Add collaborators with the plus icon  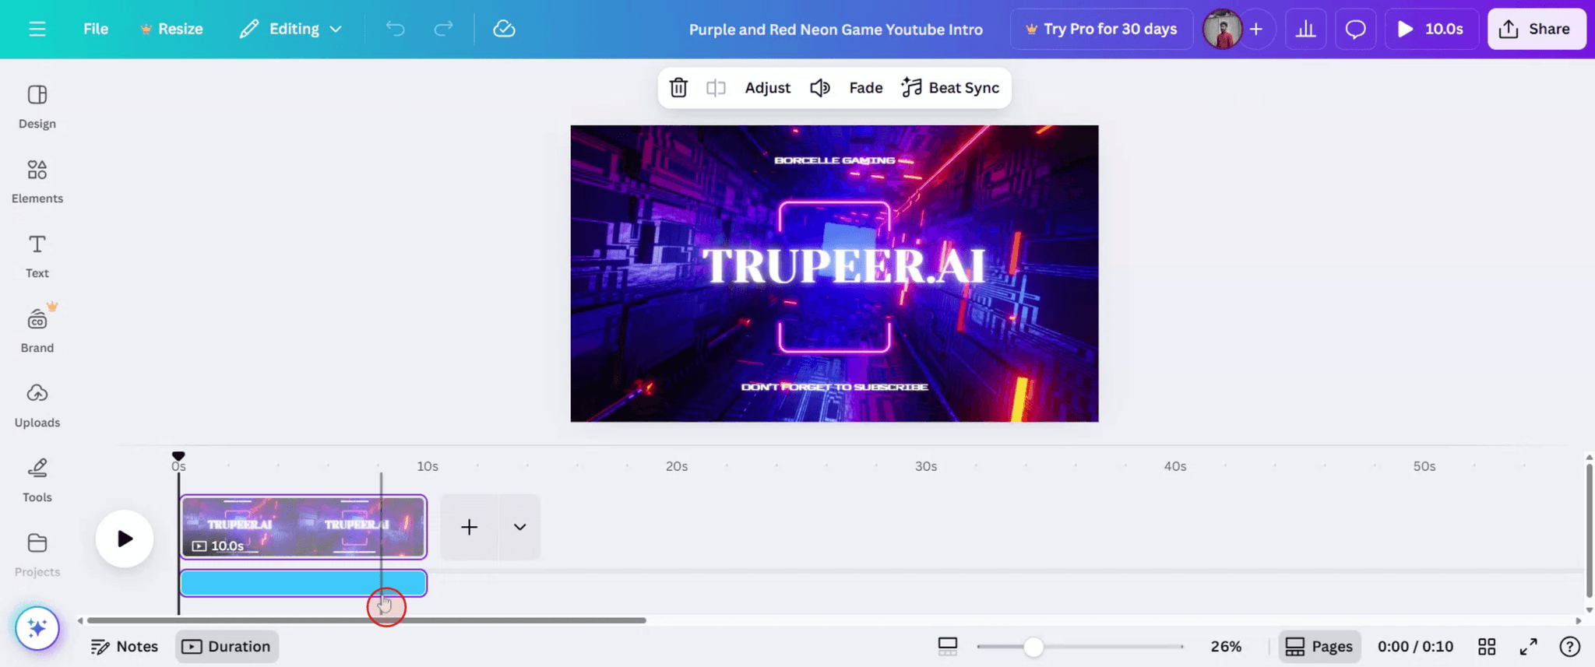1256,29
